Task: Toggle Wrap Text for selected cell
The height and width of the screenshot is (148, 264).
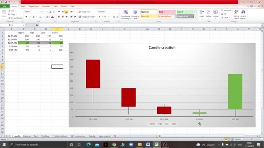Action: 84,12
